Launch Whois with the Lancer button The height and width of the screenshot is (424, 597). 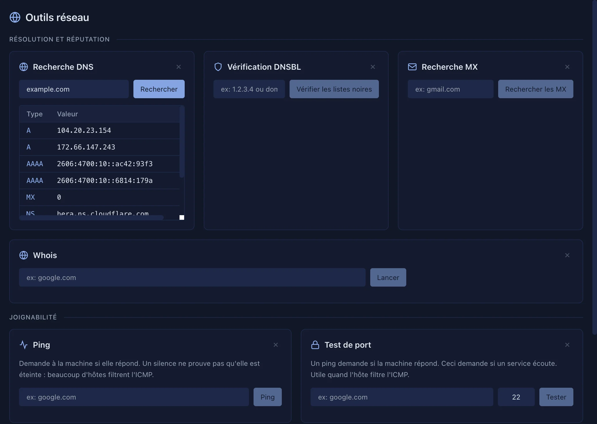click(388, 277)
